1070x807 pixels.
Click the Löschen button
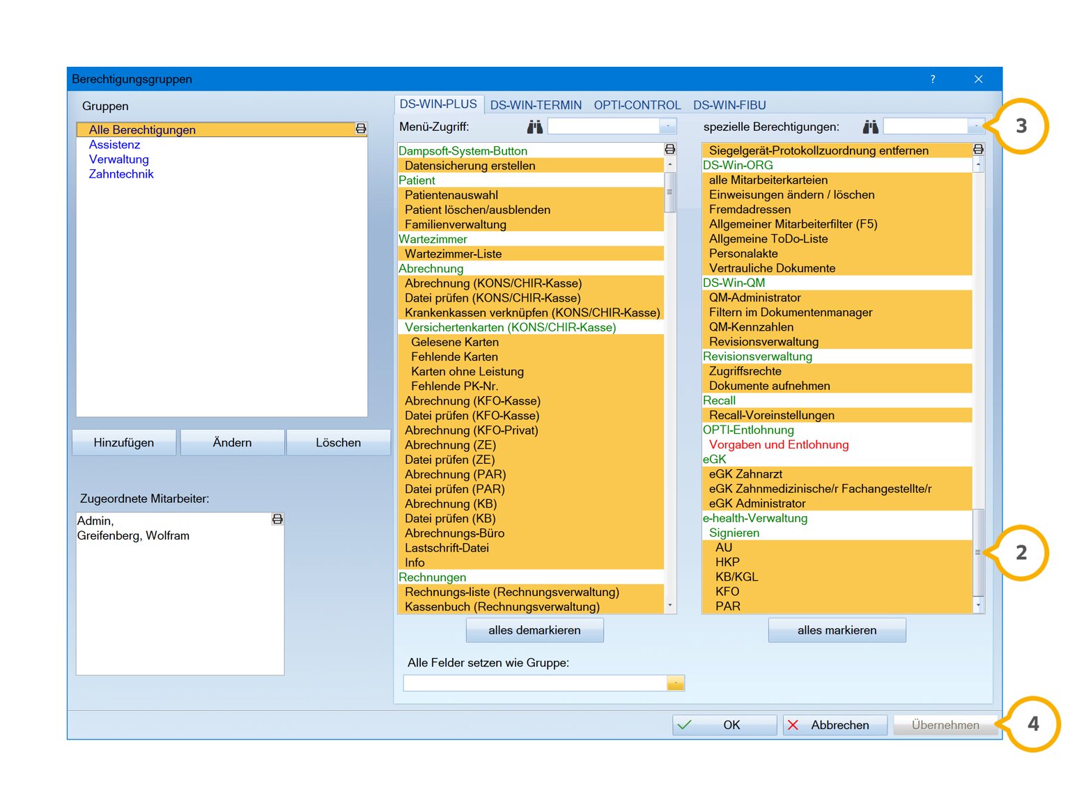pos(338,443)
